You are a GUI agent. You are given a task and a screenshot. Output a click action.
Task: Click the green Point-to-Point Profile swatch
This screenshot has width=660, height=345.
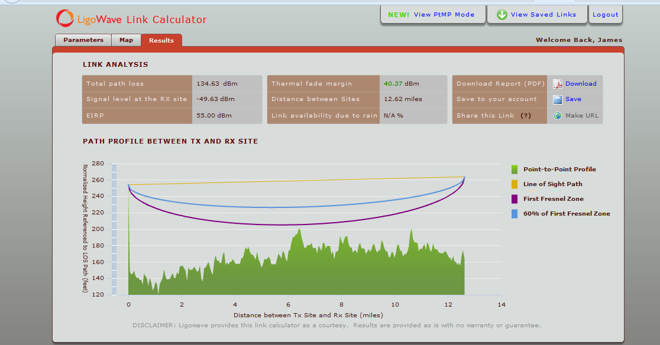pyautogui.click(x=515, y=170)
